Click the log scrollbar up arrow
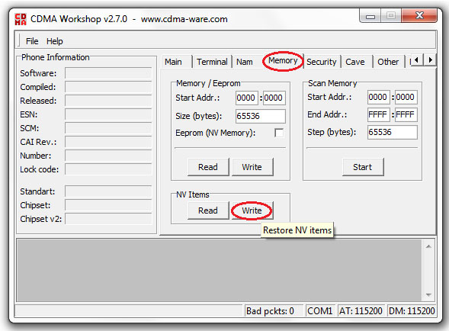 pos(428,247)
